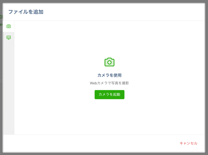Click the カメラを起動 button
Viewport: 208px width, 155px height.
pos(109,94)
